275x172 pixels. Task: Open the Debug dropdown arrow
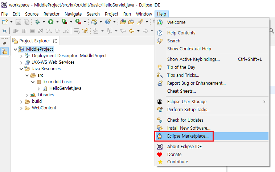coord(44,22)
